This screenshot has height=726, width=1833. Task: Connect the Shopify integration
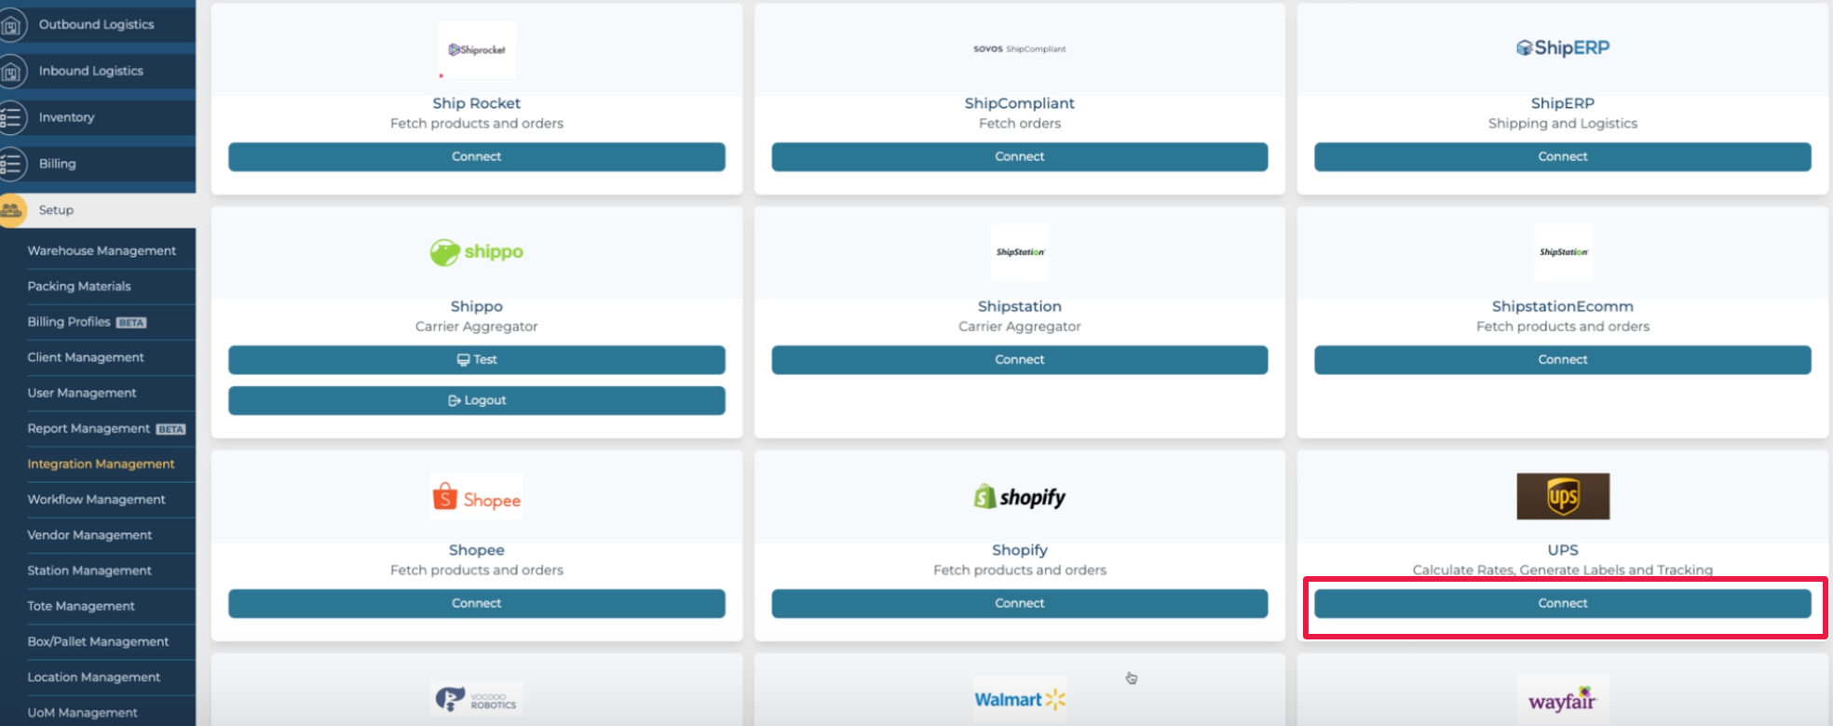coord(1019,603)
